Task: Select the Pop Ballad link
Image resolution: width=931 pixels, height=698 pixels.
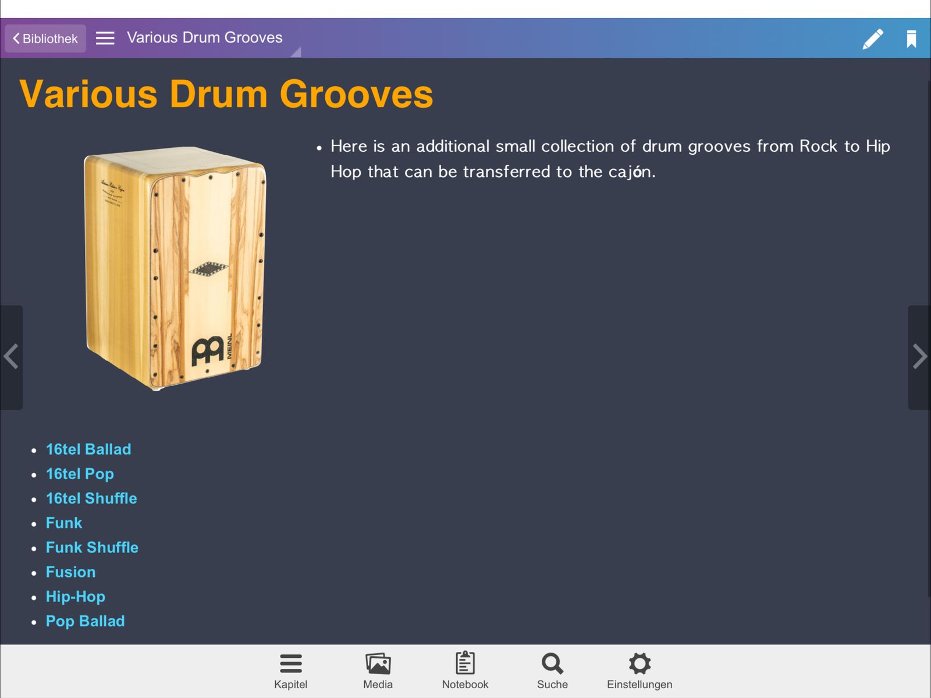Action: point(85,621)
